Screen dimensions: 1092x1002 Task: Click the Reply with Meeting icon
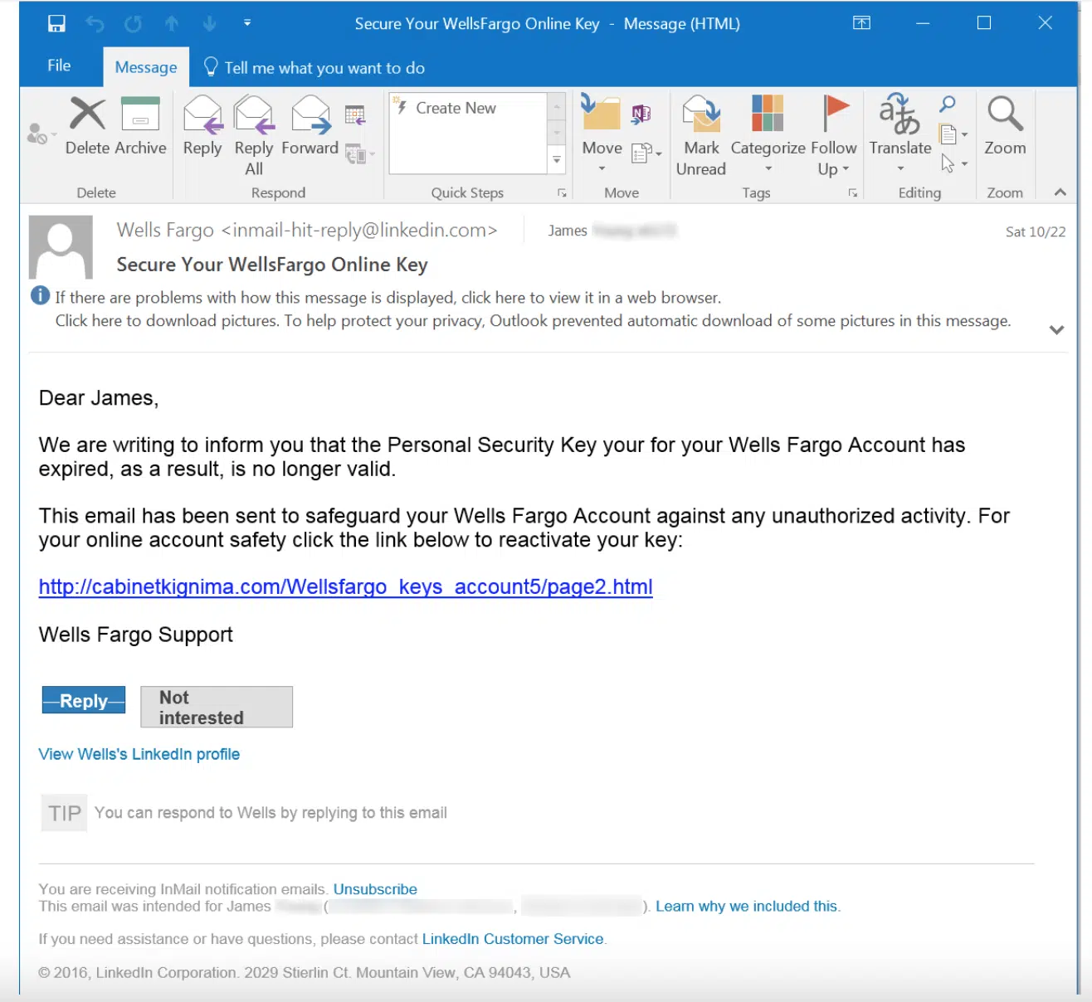(355, 115)
